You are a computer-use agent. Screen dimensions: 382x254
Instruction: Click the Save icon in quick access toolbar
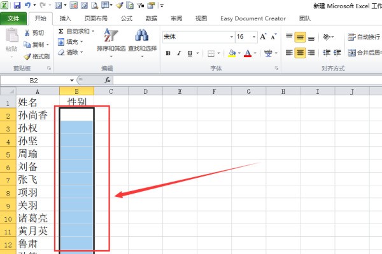(18, 5)
